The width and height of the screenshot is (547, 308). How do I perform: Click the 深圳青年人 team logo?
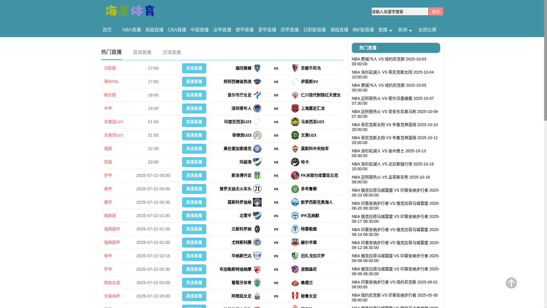click(257, 108)
